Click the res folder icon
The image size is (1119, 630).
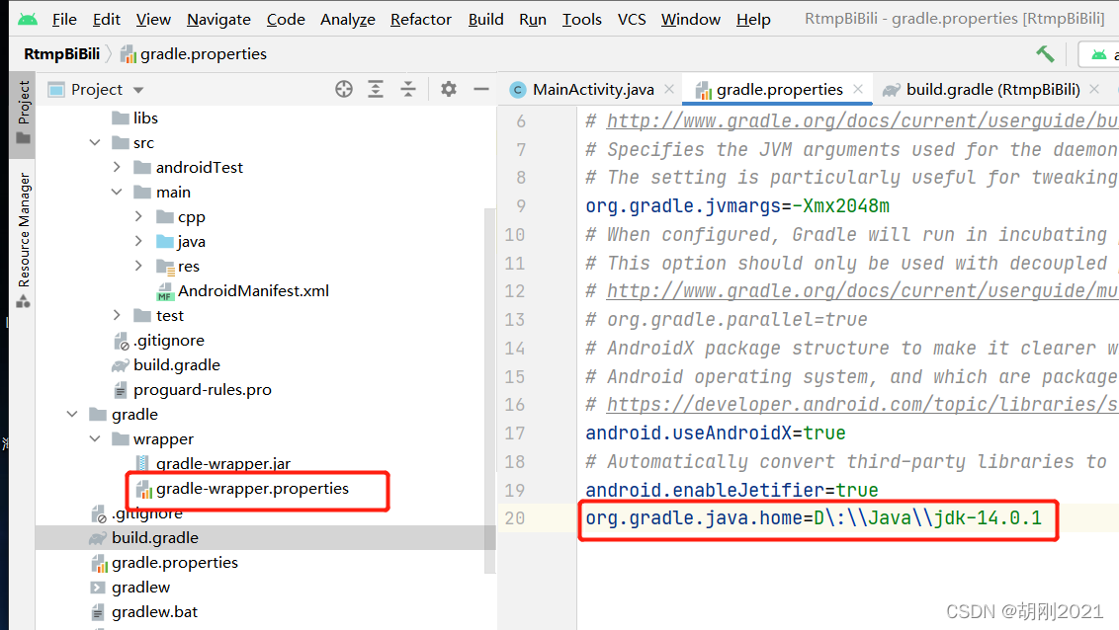coord(165,267)
